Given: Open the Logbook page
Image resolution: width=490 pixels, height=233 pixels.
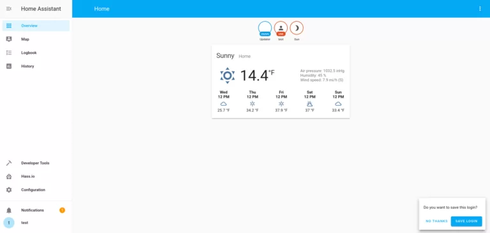Looking at the screenshot, I should coord(36,53).
